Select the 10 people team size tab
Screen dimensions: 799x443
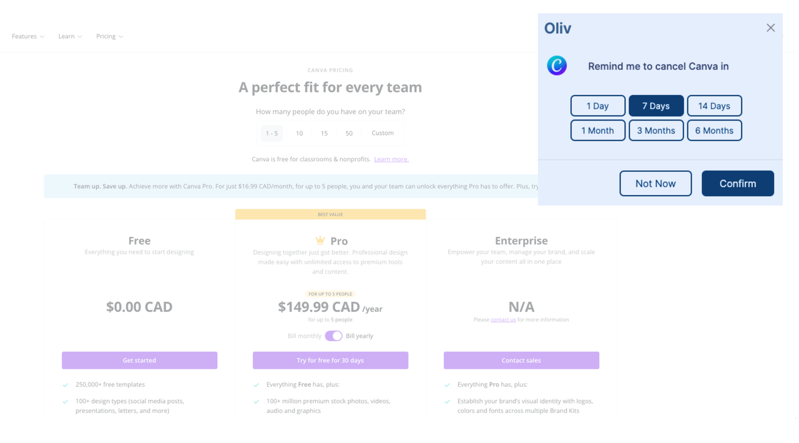[x=299, y=133]
